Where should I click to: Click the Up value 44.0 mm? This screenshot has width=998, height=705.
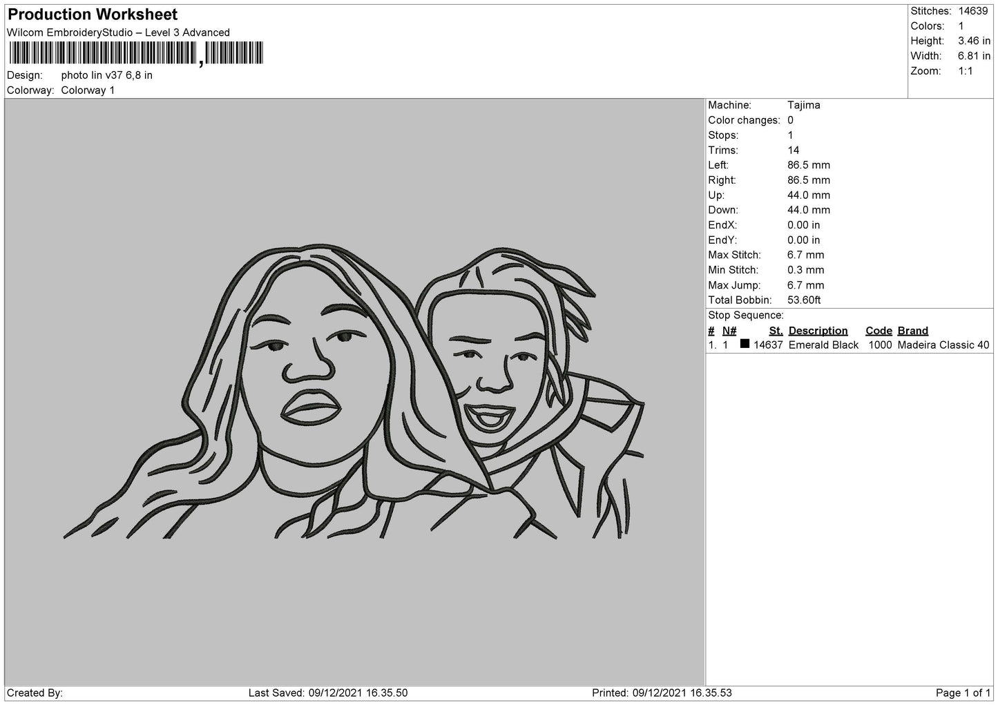[809, 195]
